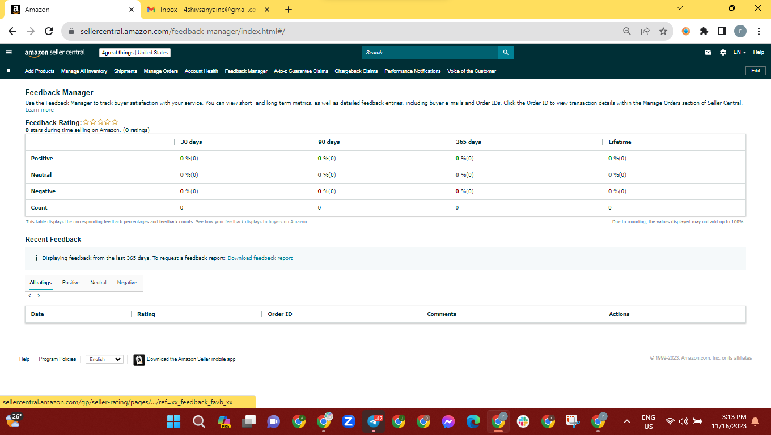Open the settings gear icon

[723, 53]
